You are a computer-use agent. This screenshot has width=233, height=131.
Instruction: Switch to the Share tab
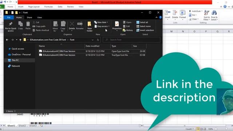click(x=29, y=17)
